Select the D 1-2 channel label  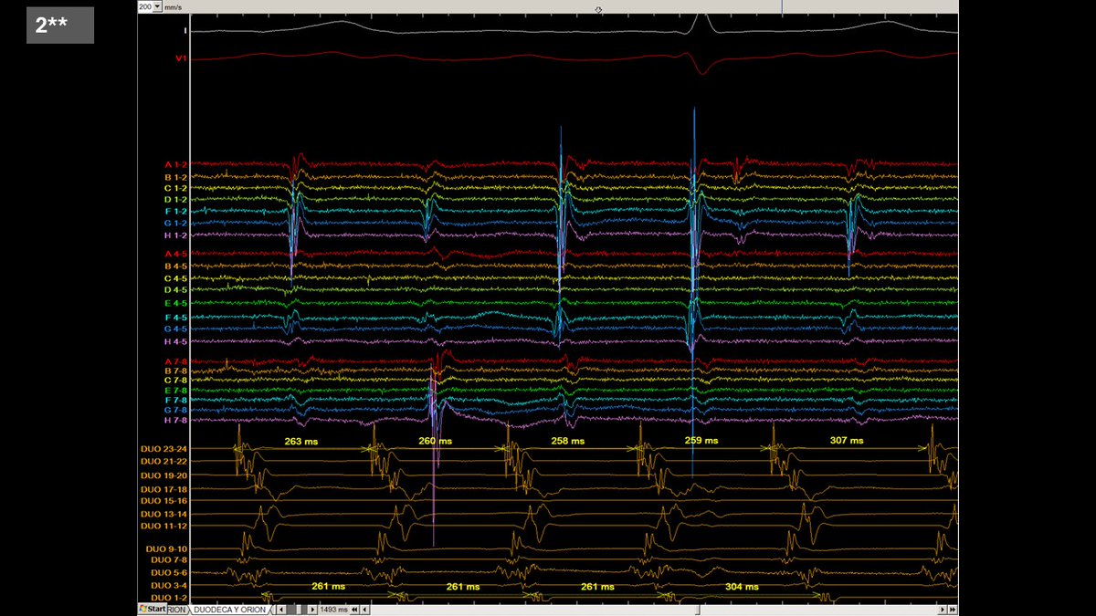point(175,200)
